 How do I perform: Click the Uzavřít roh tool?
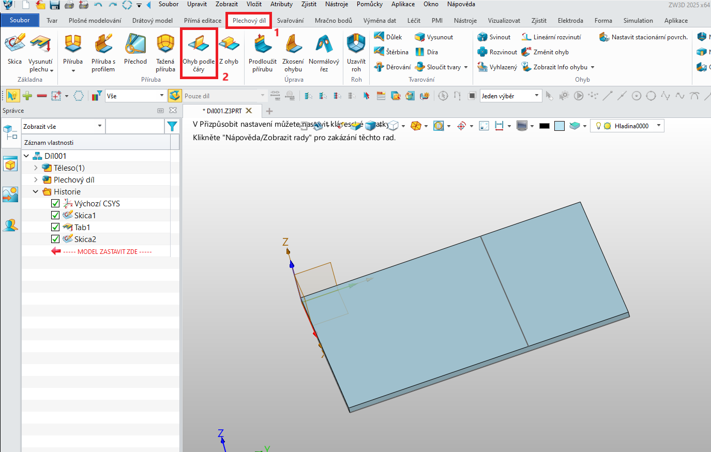click(356, 53)
